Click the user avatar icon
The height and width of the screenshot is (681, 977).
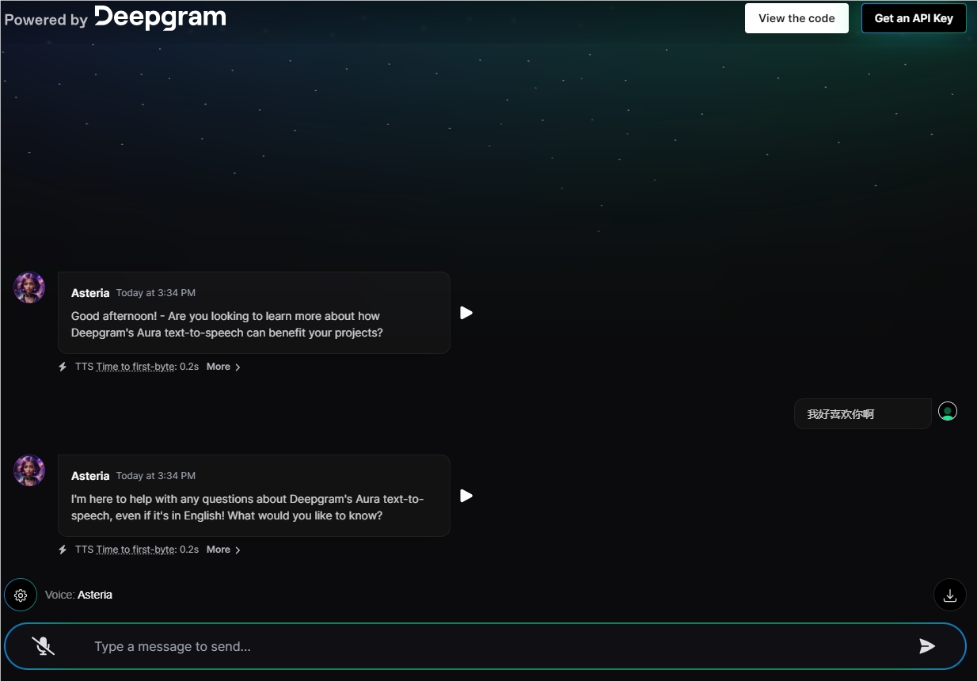948,411
